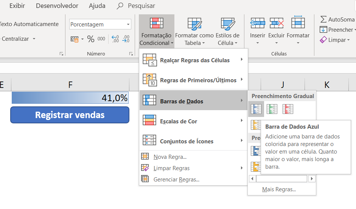Open the Preencher fill options
356x209 pixels.
pos(337,30)
